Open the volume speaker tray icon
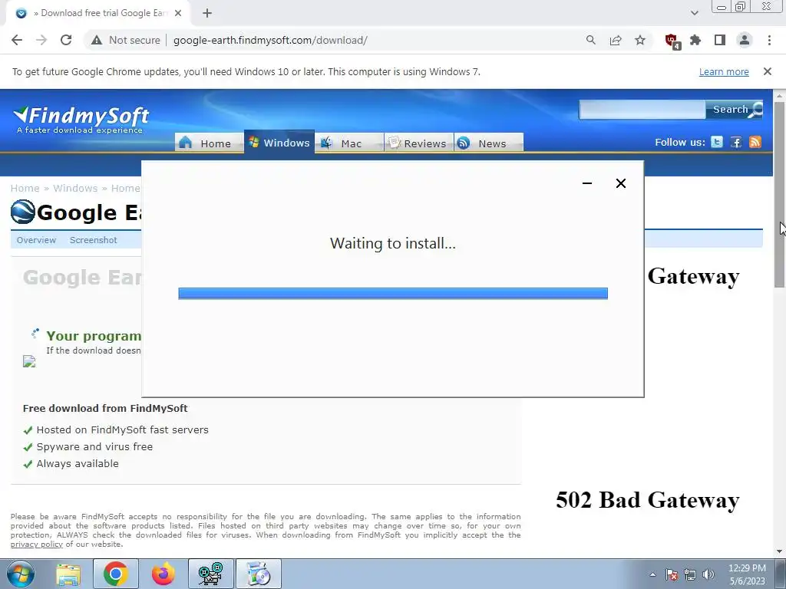This screenshot has width=786, height=589. (x=708, y=574)
